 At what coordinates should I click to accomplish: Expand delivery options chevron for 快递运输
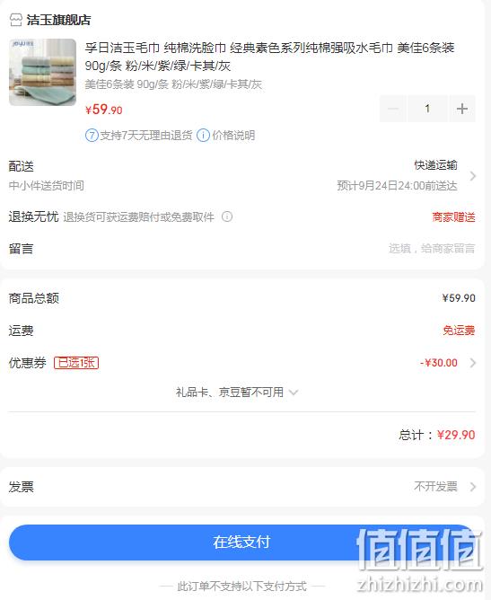[473, 176]
